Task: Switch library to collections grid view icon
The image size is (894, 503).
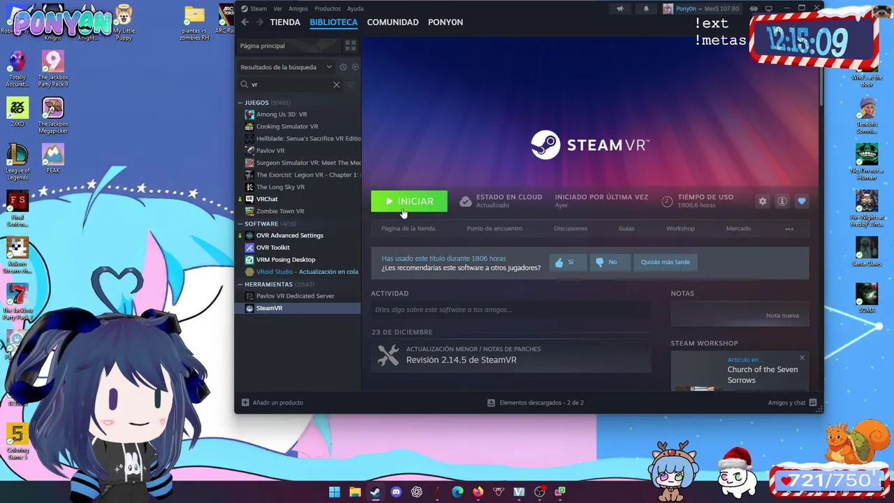Action: tap(351, 45)
